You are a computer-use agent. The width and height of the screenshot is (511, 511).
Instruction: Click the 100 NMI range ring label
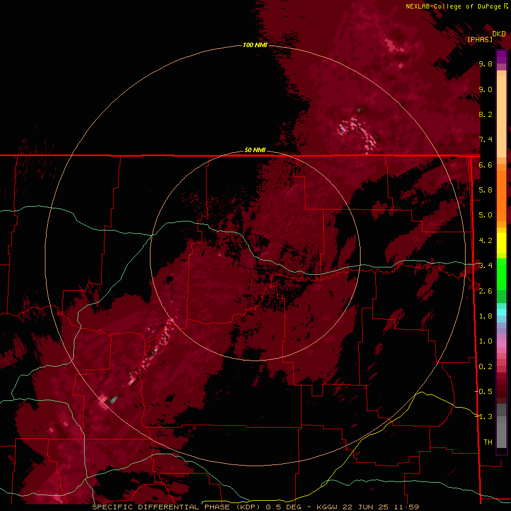coord(255,45)
